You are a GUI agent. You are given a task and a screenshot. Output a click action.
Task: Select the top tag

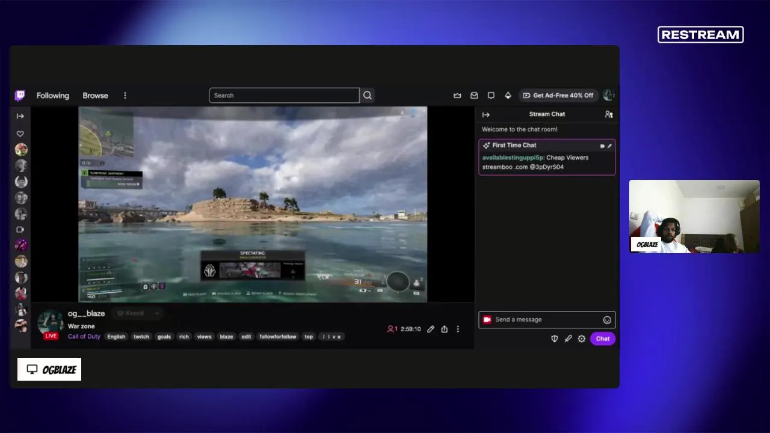pos(309,337)
